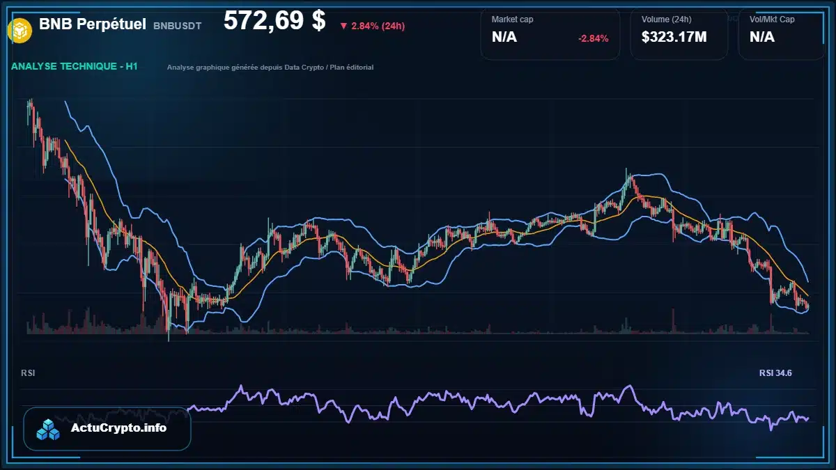Click the red down-triangle change indicator
Viewport: 836px width, 470px height.
[x=343, y=26]
